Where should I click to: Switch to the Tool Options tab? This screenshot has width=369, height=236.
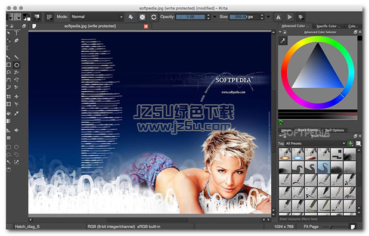click(334, 130)
